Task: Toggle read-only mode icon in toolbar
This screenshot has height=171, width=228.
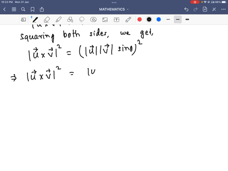Action: coord(23,19)
